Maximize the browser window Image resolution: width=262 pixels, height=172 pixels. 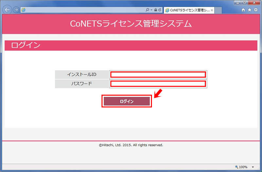tap(245, 3)
